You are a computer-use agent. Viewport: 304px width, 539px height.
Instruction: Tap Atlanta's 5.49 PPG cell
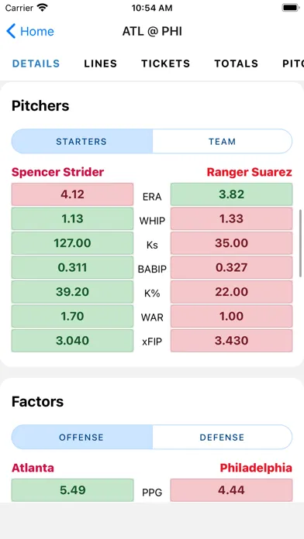[72, 490]
